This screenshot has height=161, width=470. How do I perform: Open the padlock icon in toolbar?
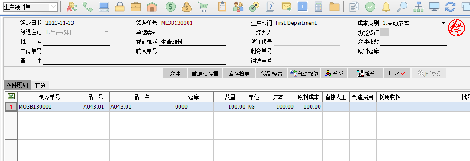click(119, 7)
